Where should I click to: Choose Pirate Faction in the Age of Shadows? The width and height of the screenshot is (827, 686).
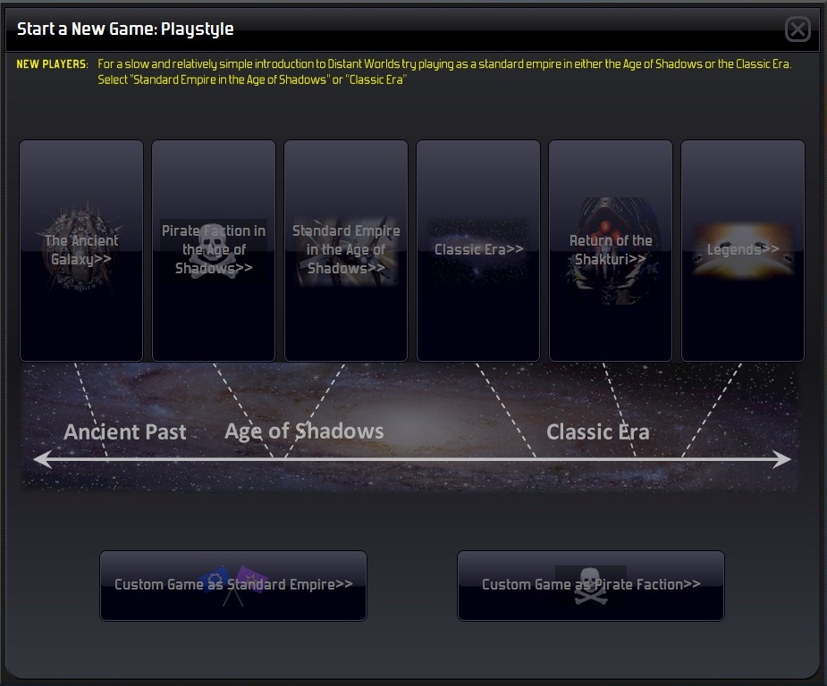[x=214, y=250]
